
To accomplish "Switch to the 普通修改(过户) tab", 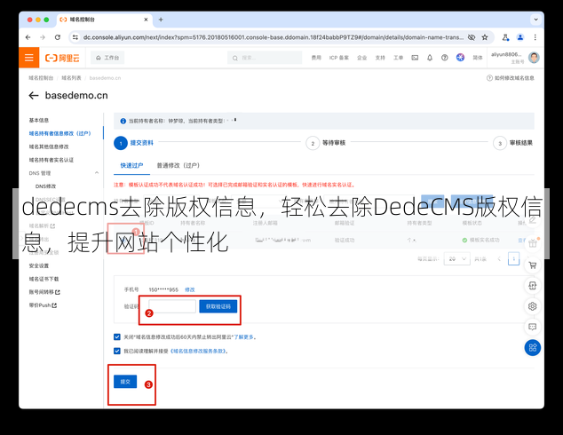I will click(178, 165).
